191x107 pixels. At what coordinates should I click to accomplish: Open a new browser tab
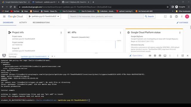coord(93,2)
